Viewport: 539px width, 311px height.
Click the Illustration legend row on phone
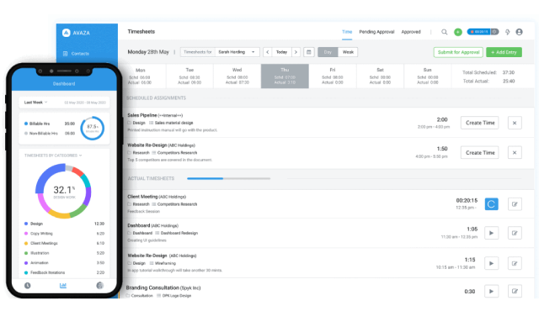point(64,253)
